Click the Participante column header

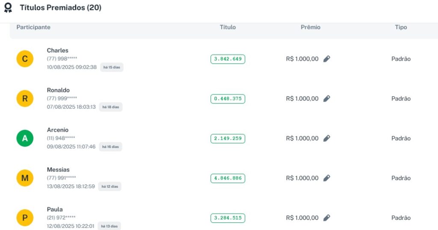[33, 27]
